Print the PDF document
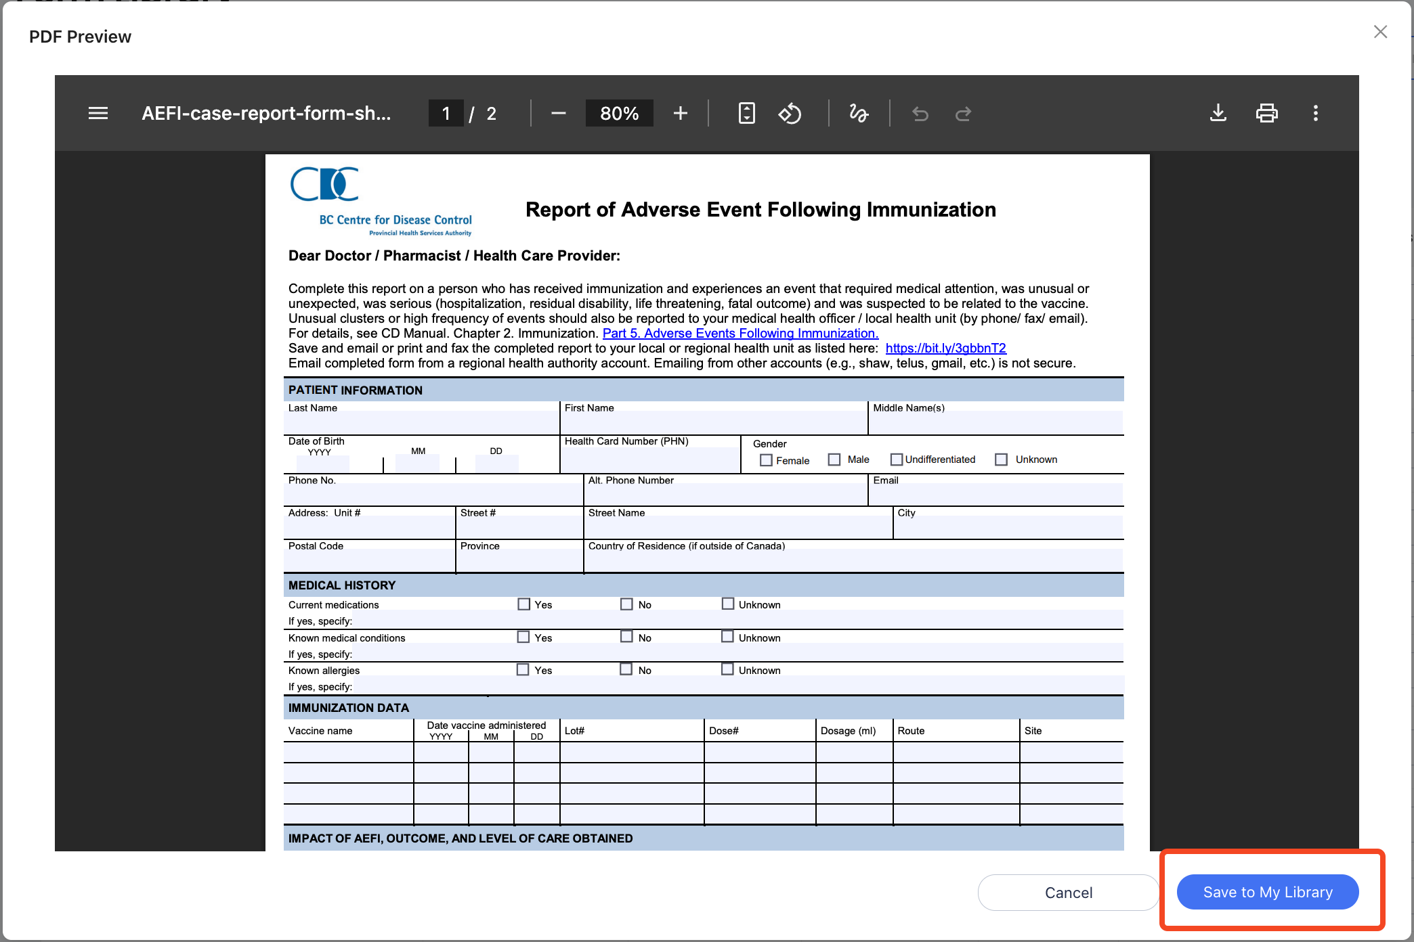This screenshot has width=1414, height=942. pos(1266,113)
